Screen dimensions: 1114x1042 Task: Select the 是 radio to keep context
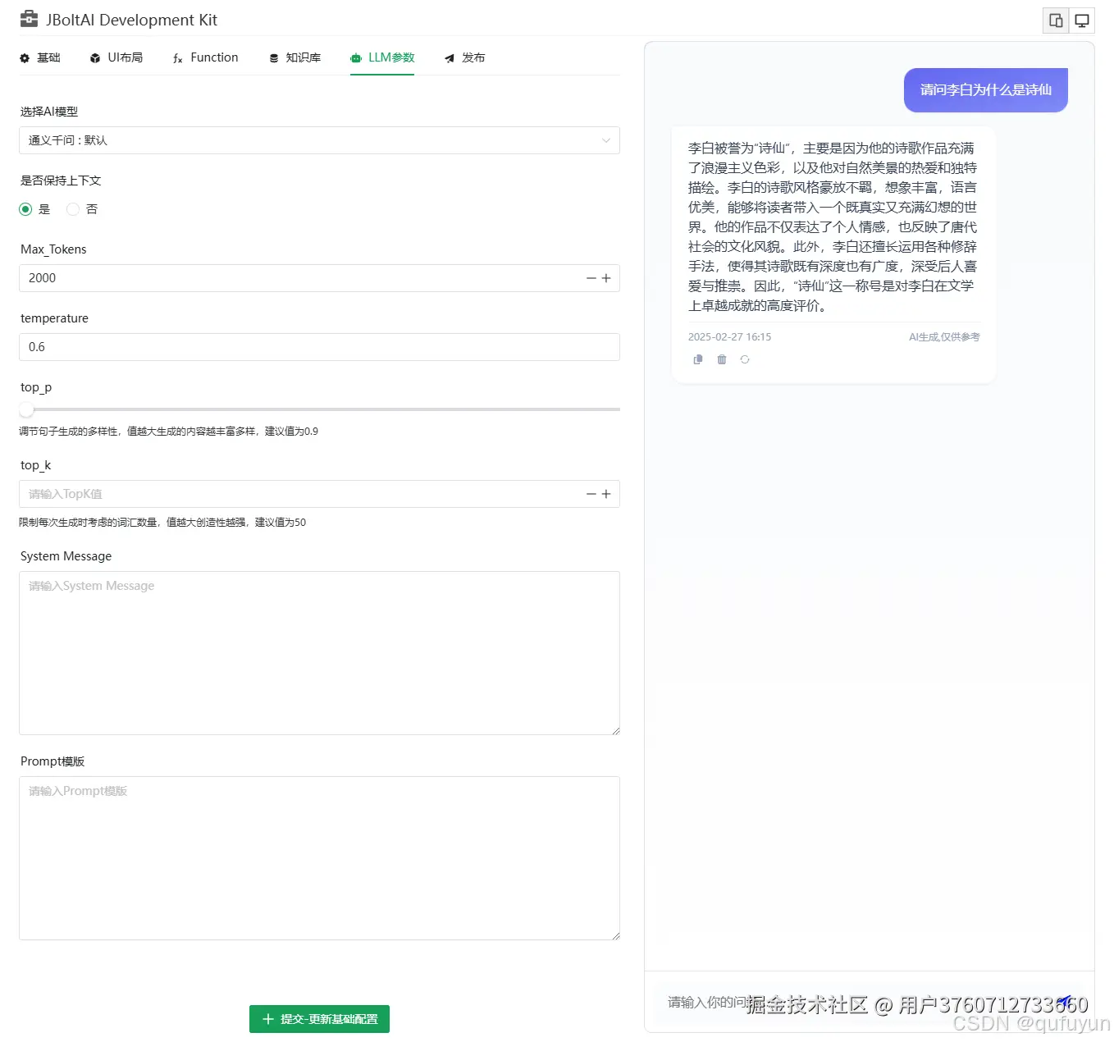coord(25,209)
